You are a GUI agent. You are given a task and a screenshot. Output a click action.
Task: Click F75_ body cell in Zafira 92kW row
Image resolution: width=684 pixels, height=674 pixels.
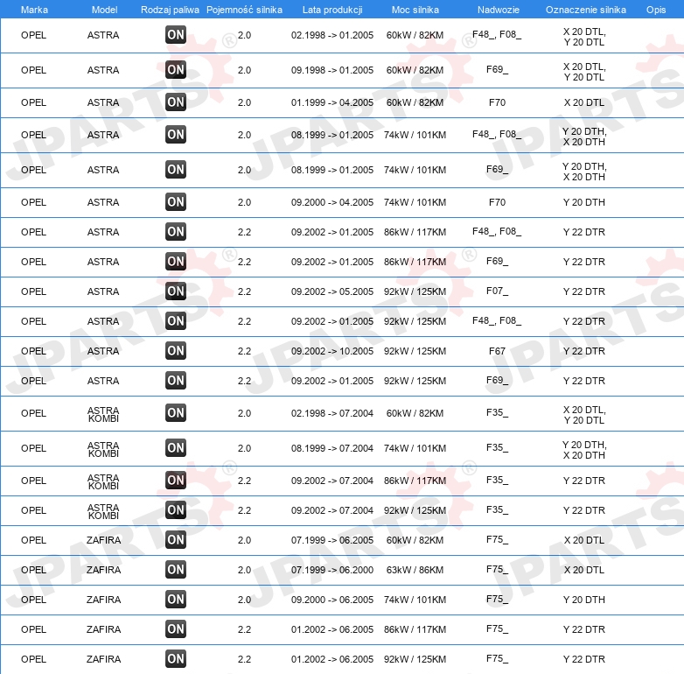[498, 658]
